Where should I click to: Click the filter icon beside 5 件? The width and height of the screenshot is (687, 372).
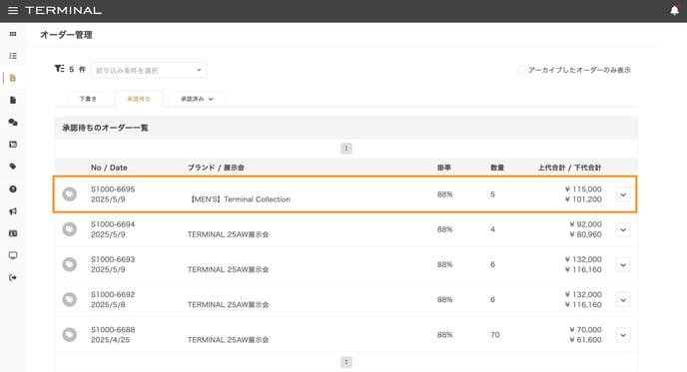tap(59, 69)
